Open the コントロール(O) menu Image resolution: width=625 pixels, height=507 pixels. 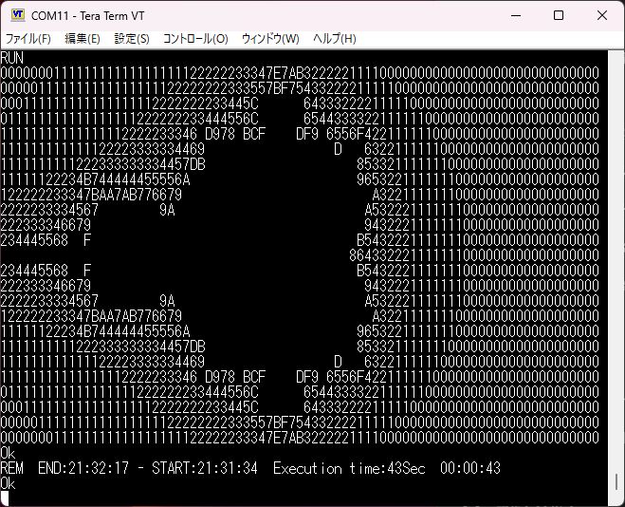195,39
